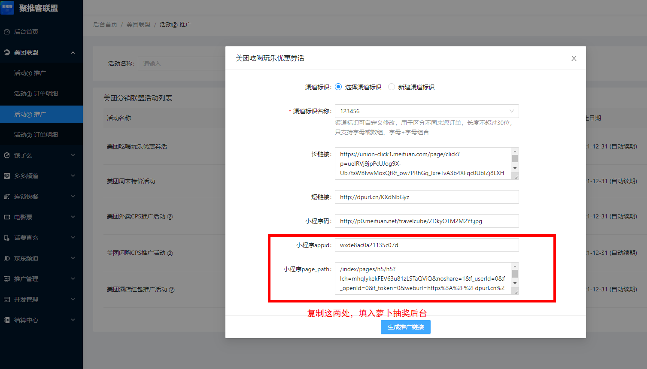Expand the 京东频道 menu section
The image size is (647, 369).
point(73,258)
